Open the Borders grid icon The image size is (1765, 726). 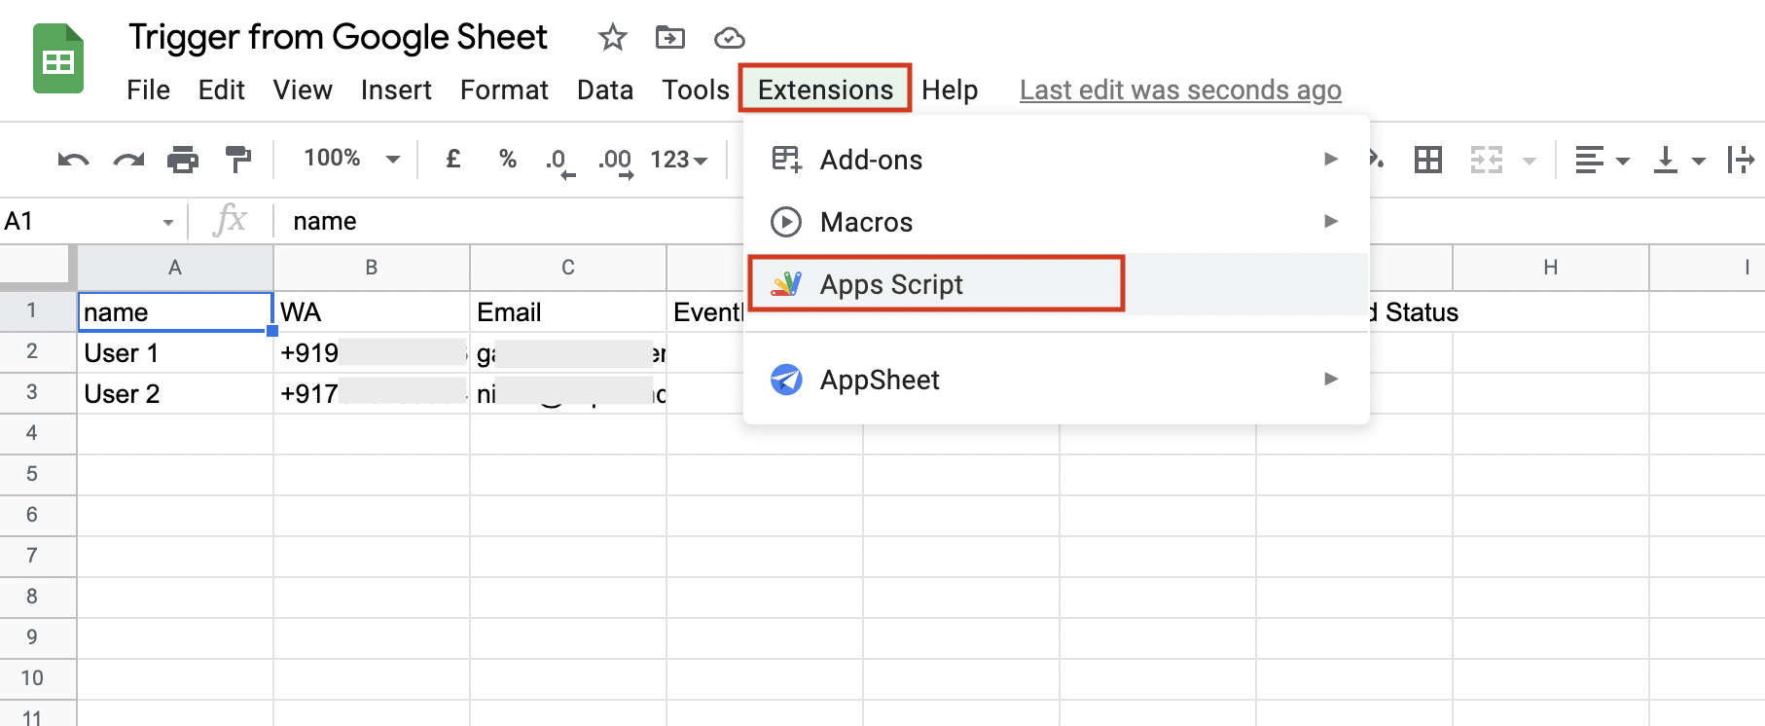[1428, 159]
